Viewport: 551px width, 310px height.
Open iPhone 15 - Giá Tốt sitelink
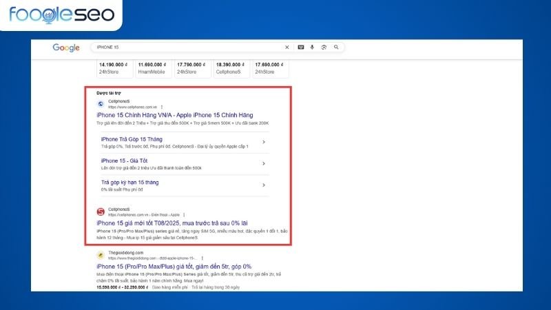coord(124,161)
